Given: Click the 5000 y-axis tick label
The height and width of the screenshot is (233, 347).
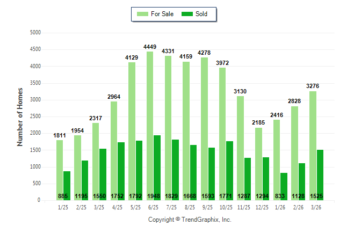Looking at the screenshot, I should tap(35, 33).
